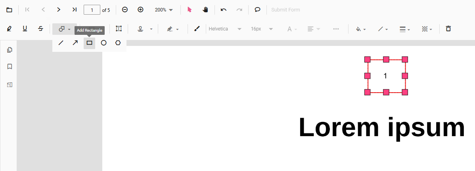Open the page thumbnails sidebar panel
Image resolution: width=475 pixels, height=171 pixels.
tap(10, 50)
